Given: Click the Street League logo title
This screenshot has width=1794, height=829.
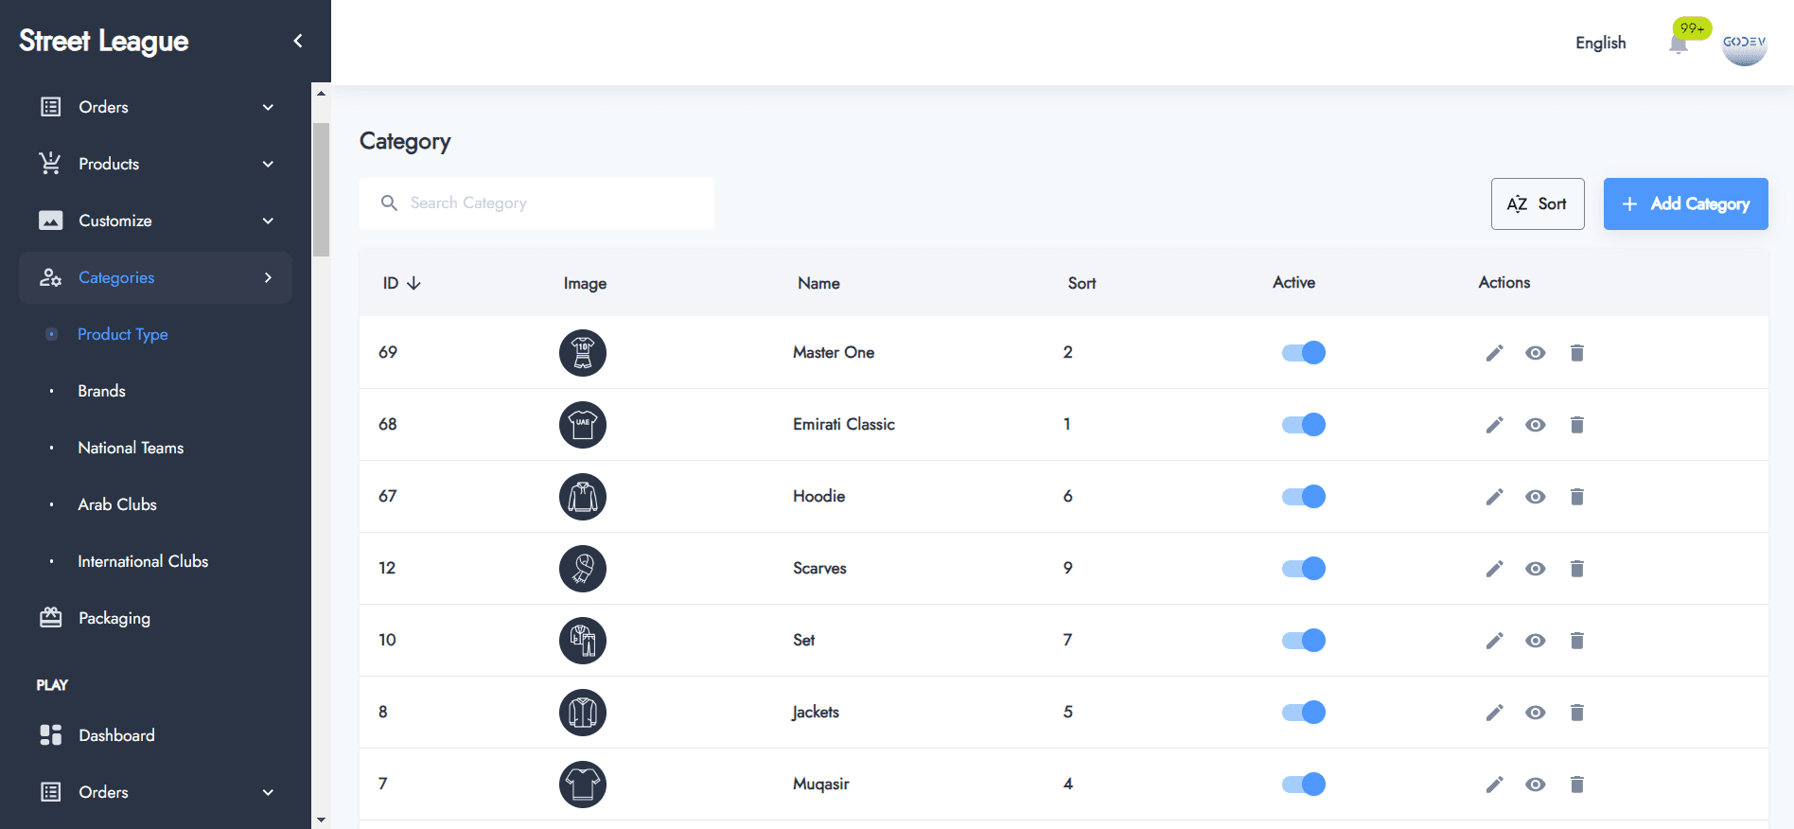Looking at the screenshot, I should pos(104,41).
